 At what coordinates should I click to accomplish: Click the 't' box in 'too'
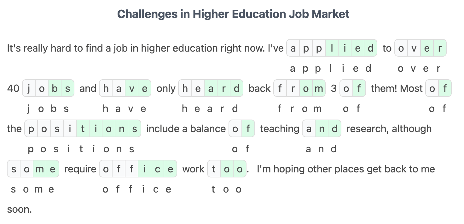(x=214, y=169)
